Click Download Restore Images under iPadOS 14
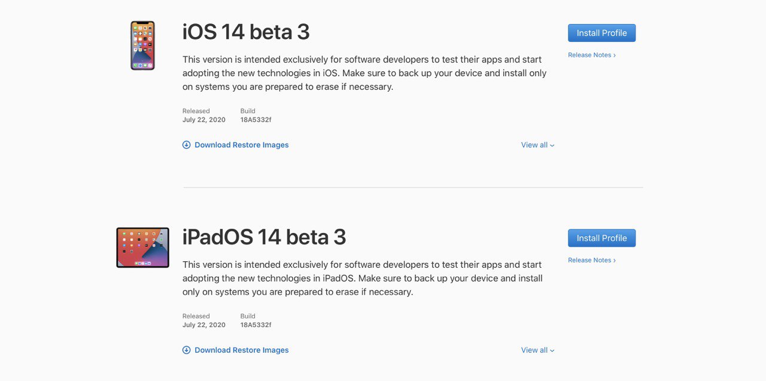Screen dimensions: 766x381 pos(242,350)
